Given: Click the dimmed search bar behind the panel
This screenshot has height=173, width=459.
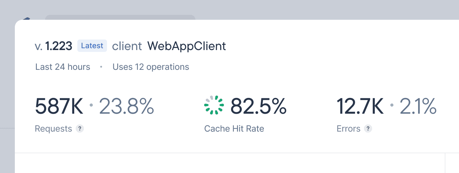Looking at the screenshot, I should 120,17.
